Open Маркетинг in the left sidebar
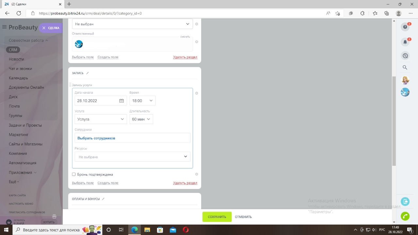The image size is (418, 235). tap(19, 134)
